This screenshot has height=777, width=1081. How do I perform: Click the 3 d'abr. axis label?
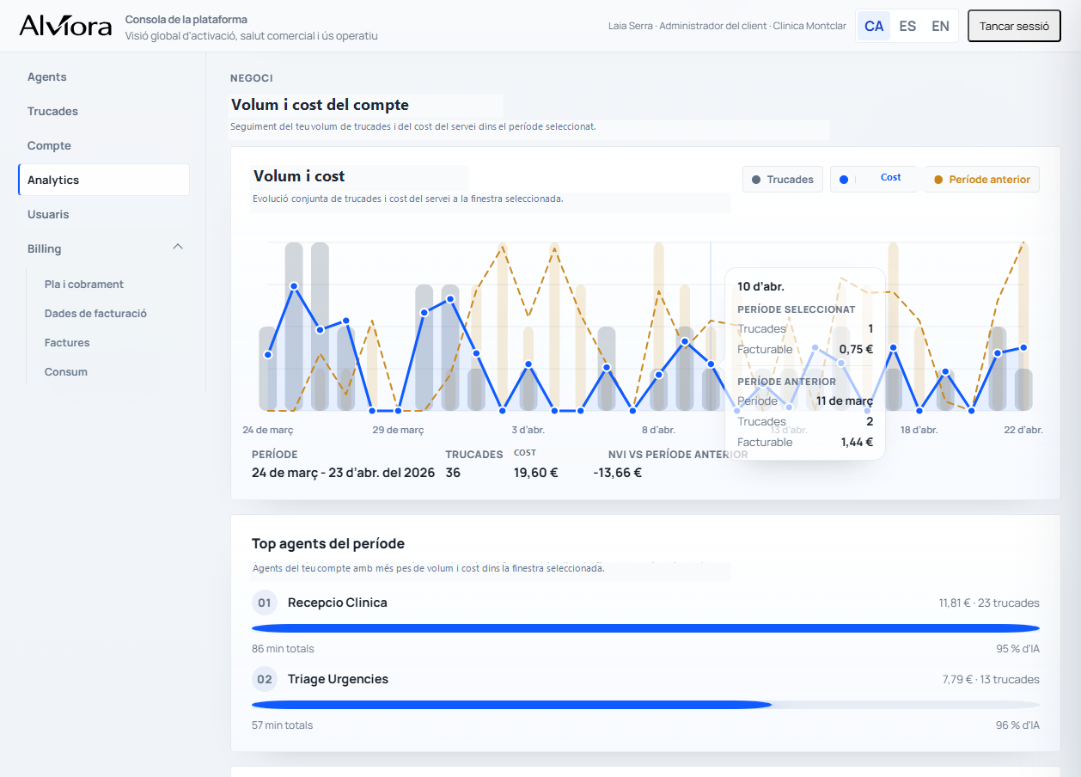[528, 430]
